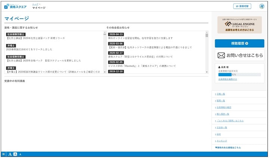The height and width of the screenshot is (158, 269).
Task: Open 正誤表一覧 sidebar link
Action: (x=222, y=127)
